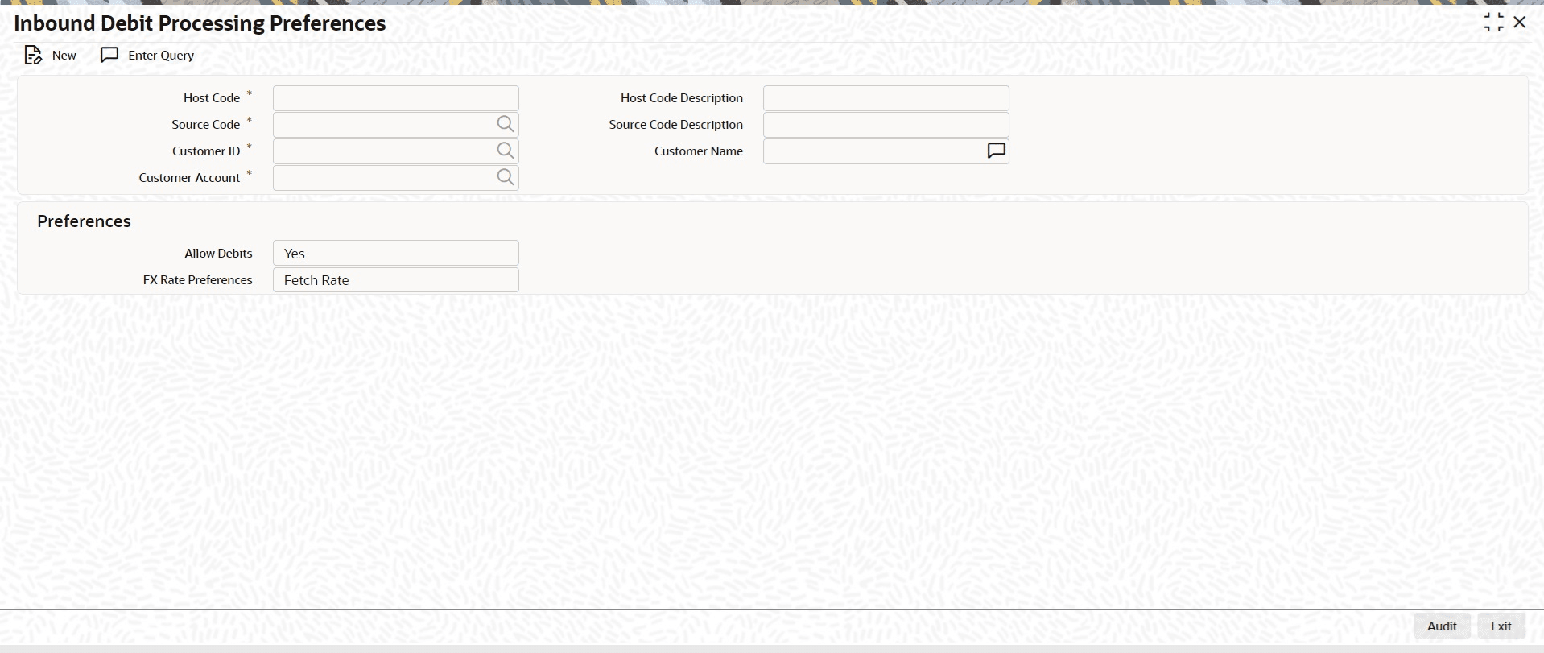
Task: Click the Host Code Description label
Action: (x=682, y=97)
